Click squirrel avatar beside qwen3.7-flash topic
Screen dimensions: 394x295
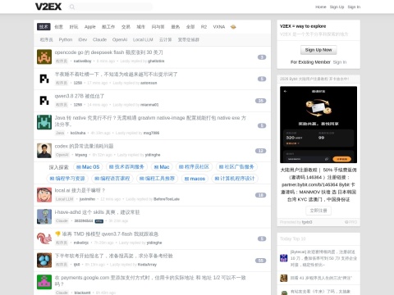tap(44, 238)
